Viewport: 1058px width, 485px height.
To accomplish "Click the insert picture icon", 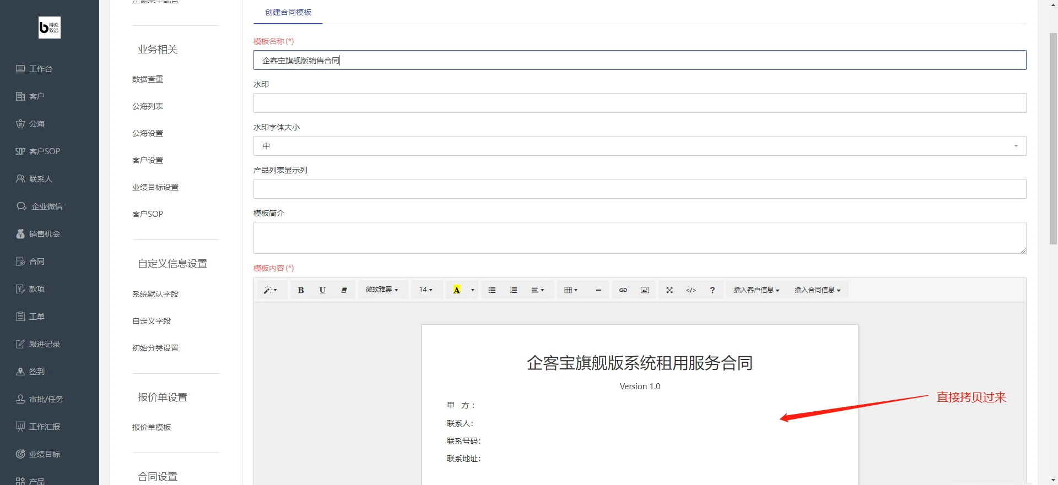I will (645, 290).
